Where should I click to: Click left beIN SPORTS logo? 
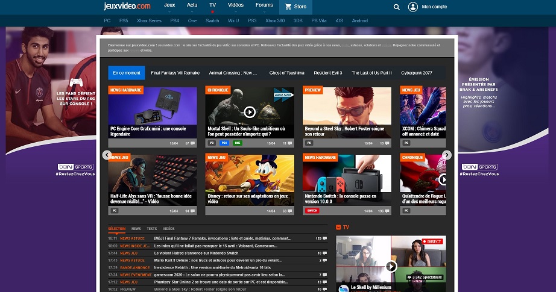(75, 167)
